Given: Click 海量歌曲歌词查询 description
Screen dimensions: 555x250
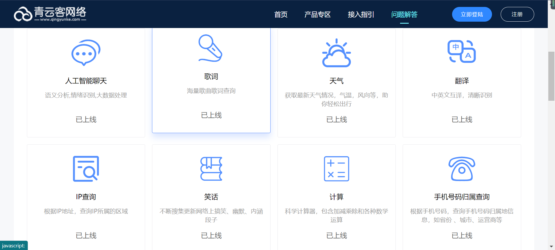Looking at the screenshot, I should coord(211,91).
